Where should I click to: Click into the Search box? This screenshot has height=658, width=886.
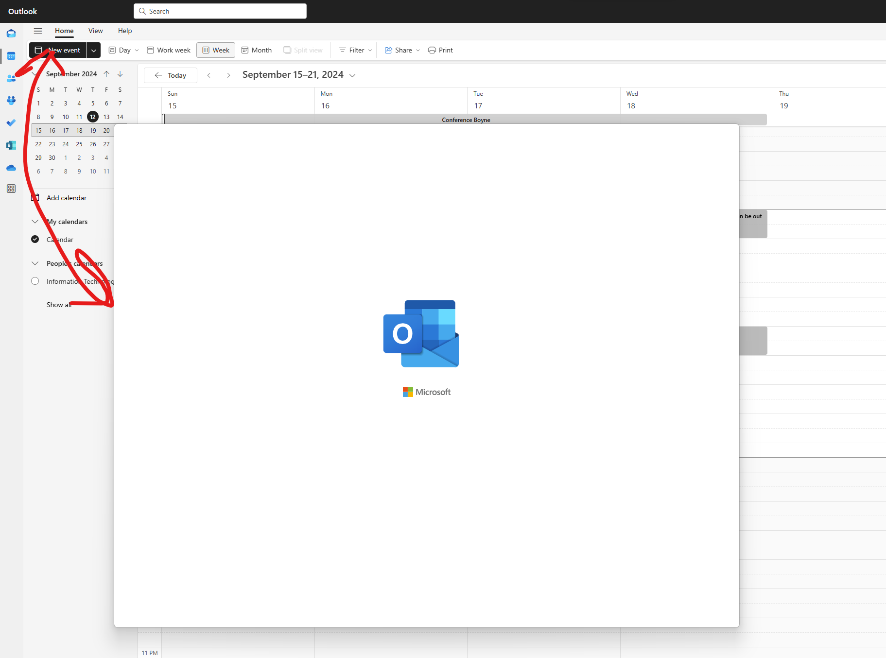pyautogui.click(x=220, y=11)
